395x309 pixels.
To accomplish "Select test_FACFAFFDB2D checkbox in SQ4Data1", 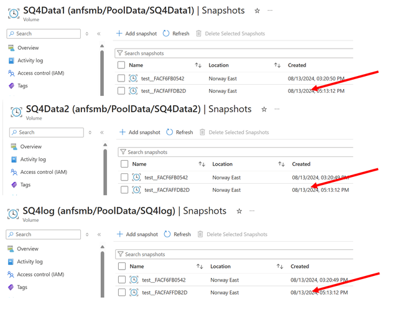I will pos(121,91).
